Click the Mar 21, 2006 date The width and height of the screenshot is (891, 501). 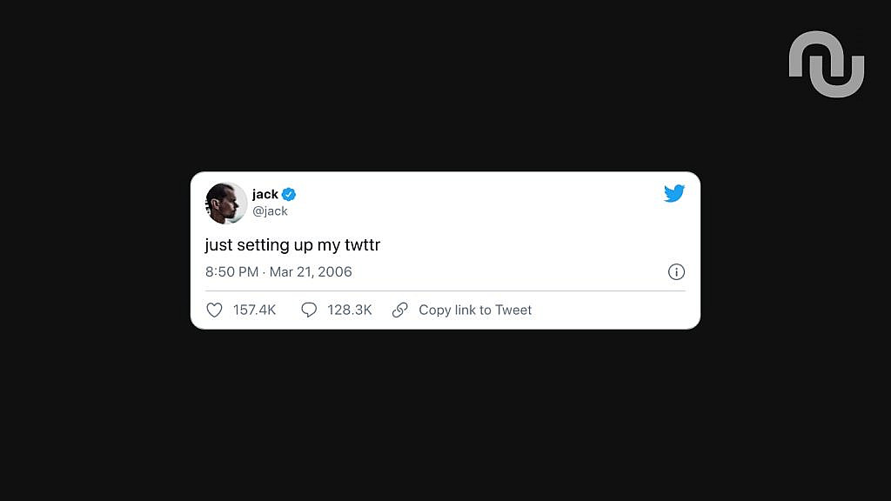point(311,272)
